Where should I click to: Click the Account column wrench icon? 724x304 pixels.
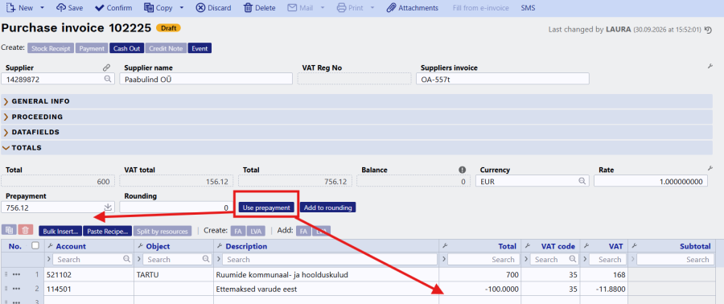[x=50, y=246]
